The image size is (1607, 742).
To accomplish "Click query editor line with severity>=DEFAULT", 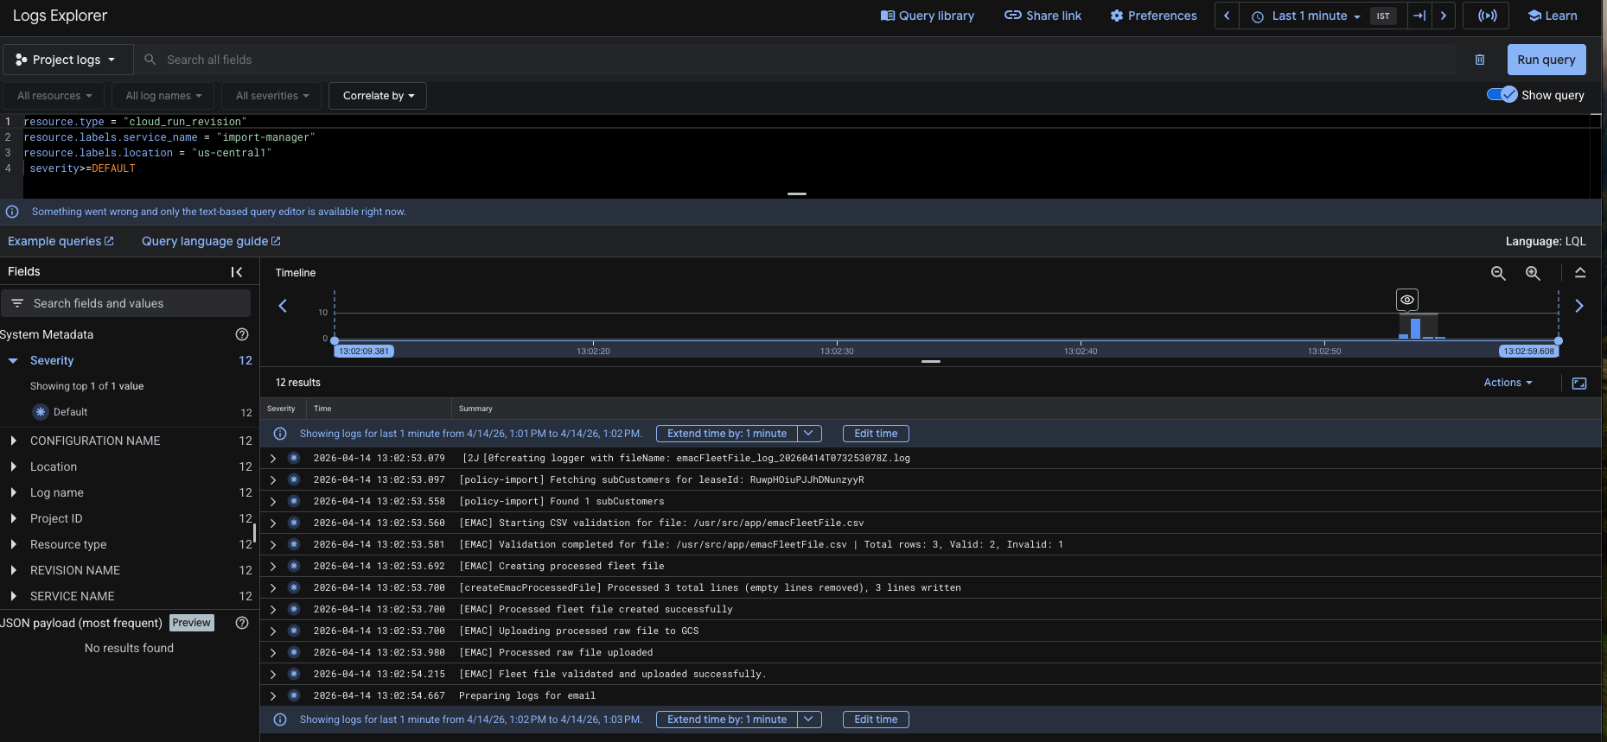I will click(x=82, y=168).
